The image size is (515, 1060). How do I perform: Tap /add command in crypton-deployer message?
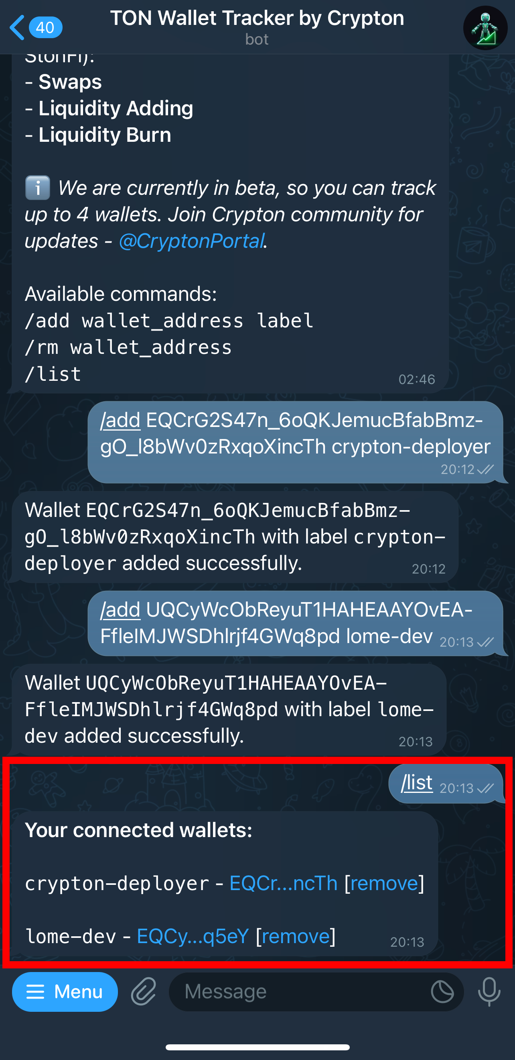point(120,421)
